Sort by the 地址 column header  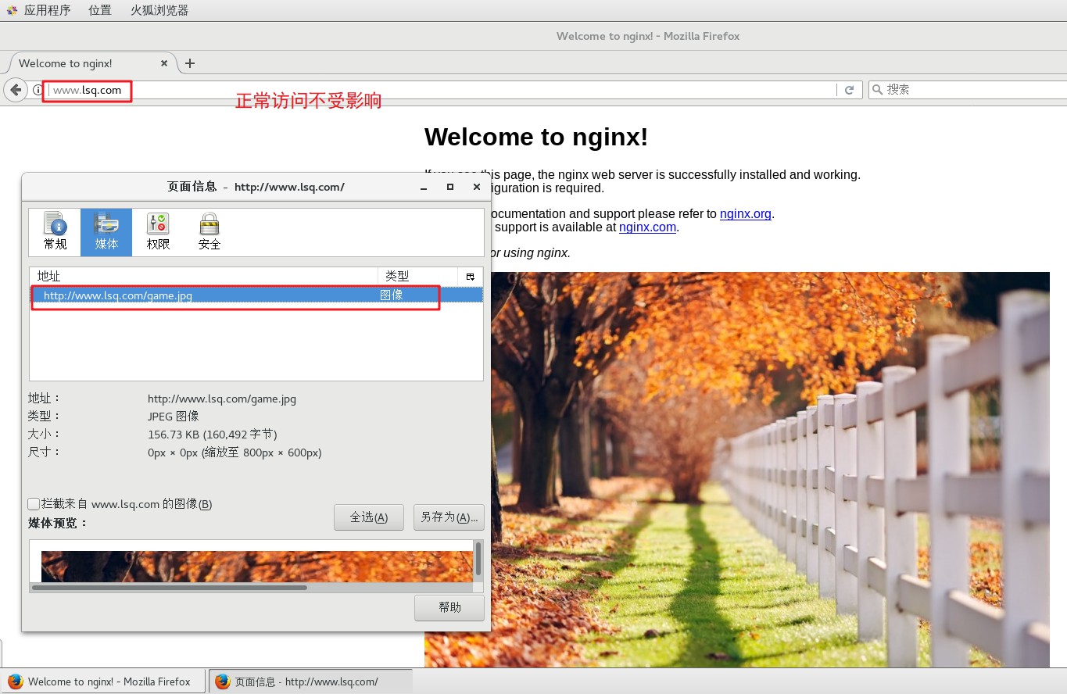coord(204,277)
